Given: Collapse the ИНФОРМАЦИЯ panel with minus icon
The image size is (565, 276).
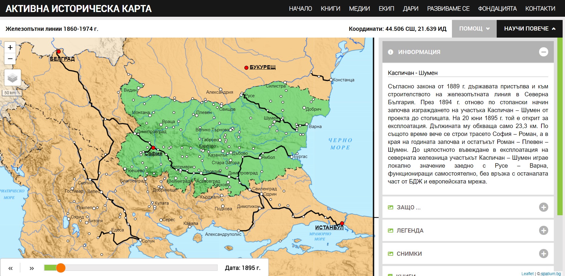Looking at the screenshot, I should [x=543, y=52].
